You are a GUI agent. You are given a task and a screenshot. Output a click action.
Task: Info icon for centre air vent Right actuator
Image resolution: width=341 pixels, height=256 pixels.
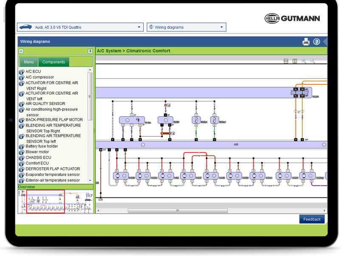point(22,83)
